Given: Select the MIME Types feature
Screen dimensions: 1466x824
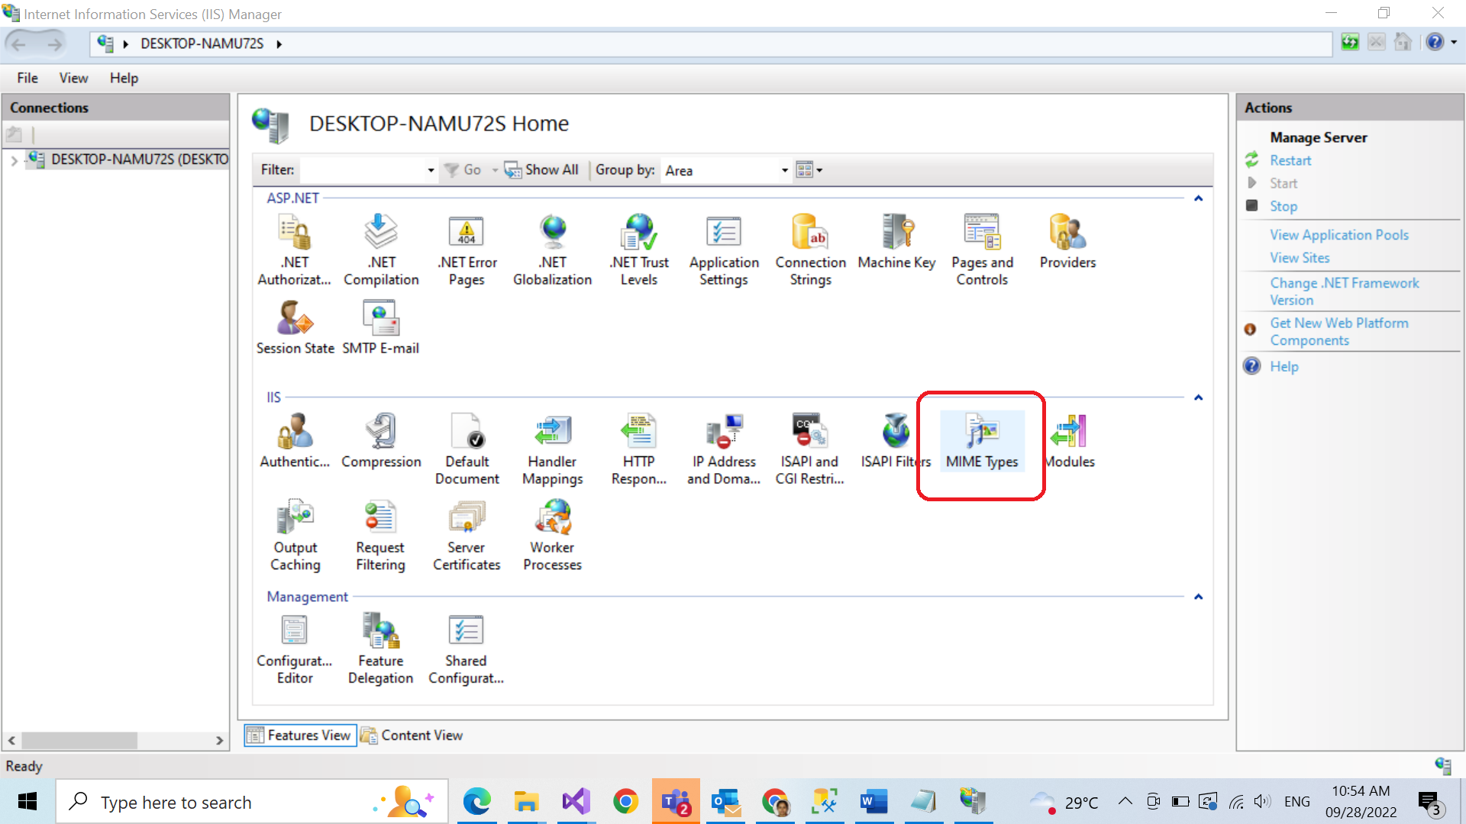Looking at the screenshot, I should (x=982, y=441).
